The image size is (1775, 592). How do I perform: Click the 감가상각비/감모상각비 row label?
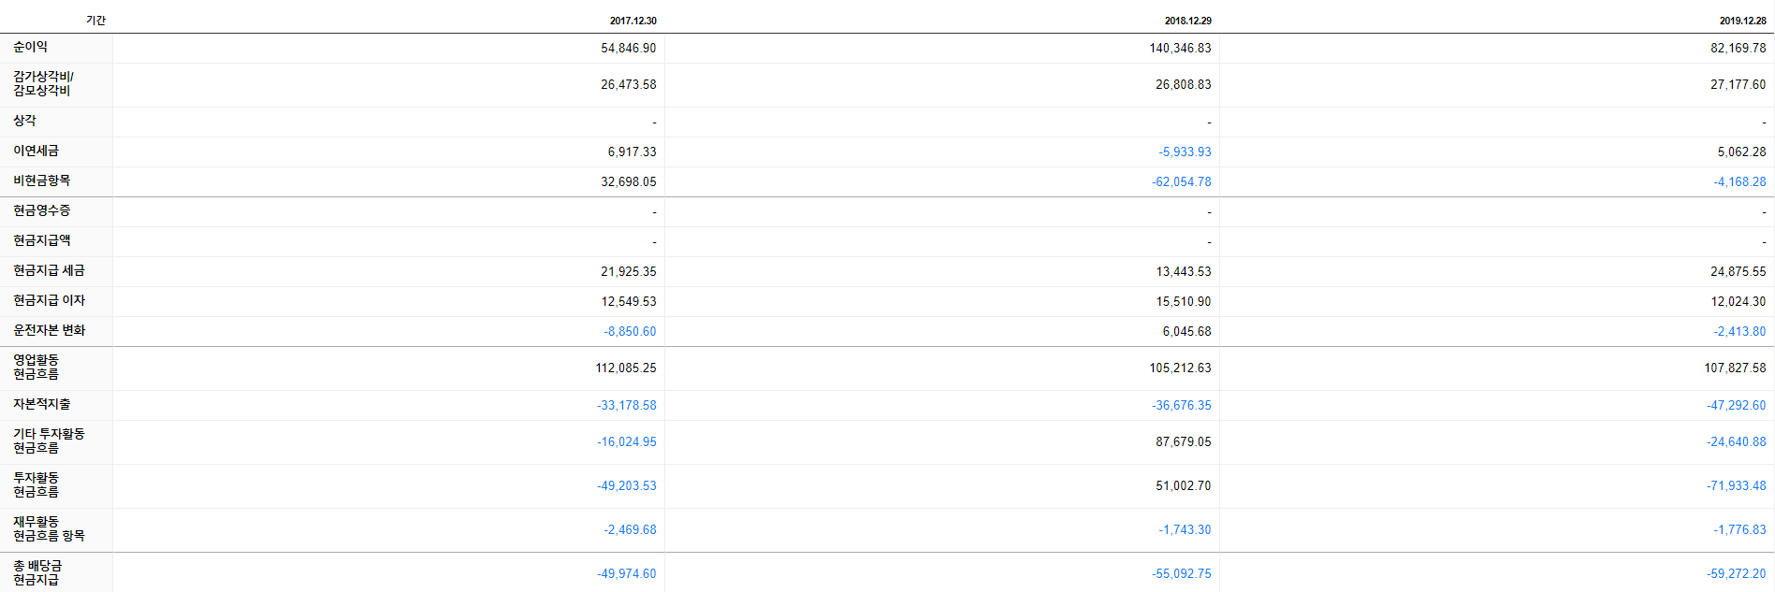43,83
